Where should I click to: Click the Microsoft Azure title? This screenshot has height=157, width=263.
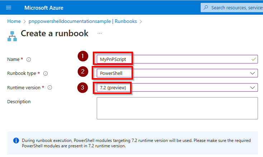(44, 8)
